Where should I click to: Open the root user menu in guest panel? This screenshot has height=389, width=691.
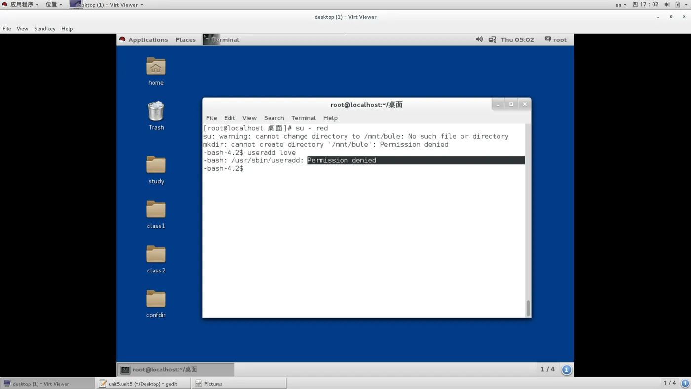[556, 39]
